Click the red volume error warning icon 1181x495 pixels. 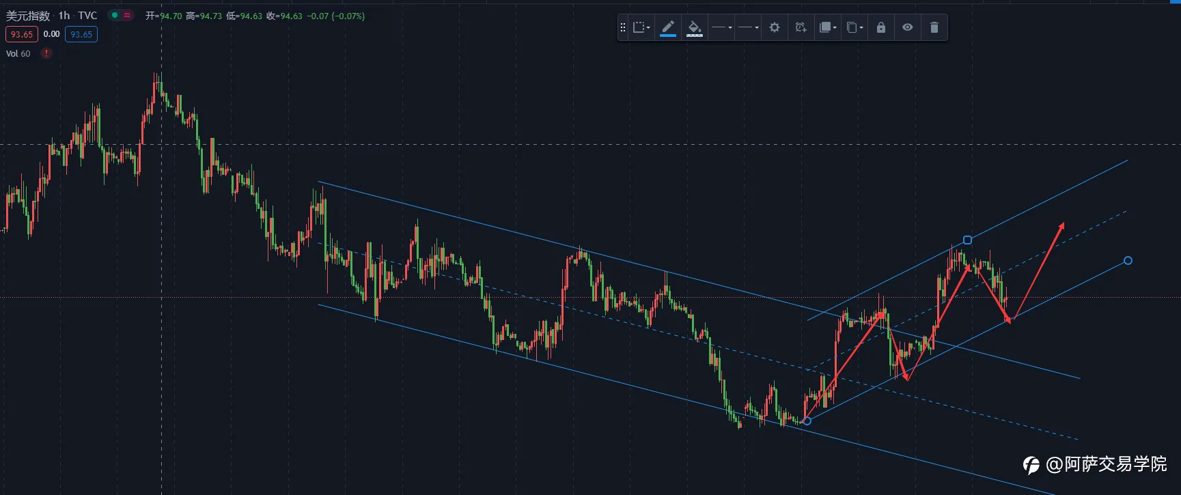coord(46,53)
